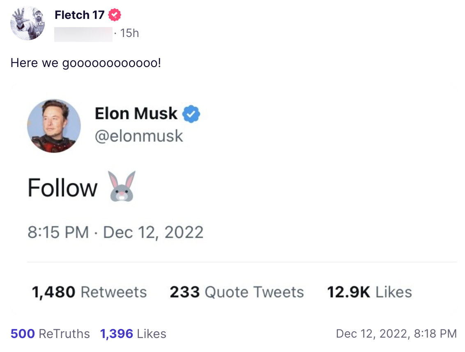Show the 12.9K Likes on the tweet
The width and height of the screenshot is (465, 352).
[x=369, y=292]
